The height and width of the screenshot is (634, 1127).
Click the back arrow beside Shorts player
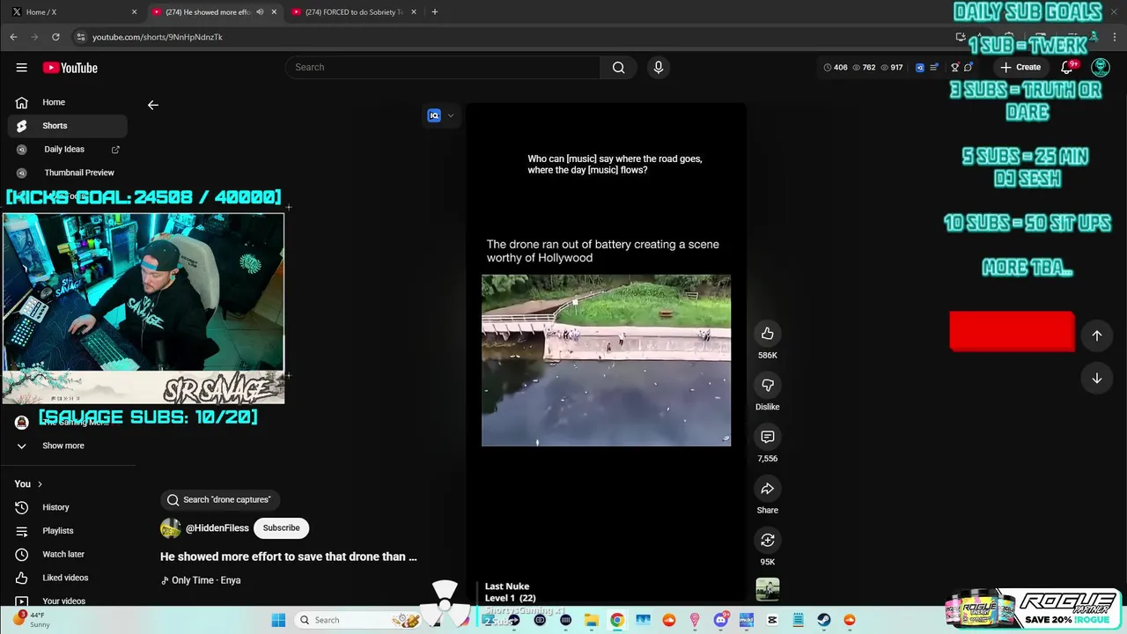click(x=152, y=105)
